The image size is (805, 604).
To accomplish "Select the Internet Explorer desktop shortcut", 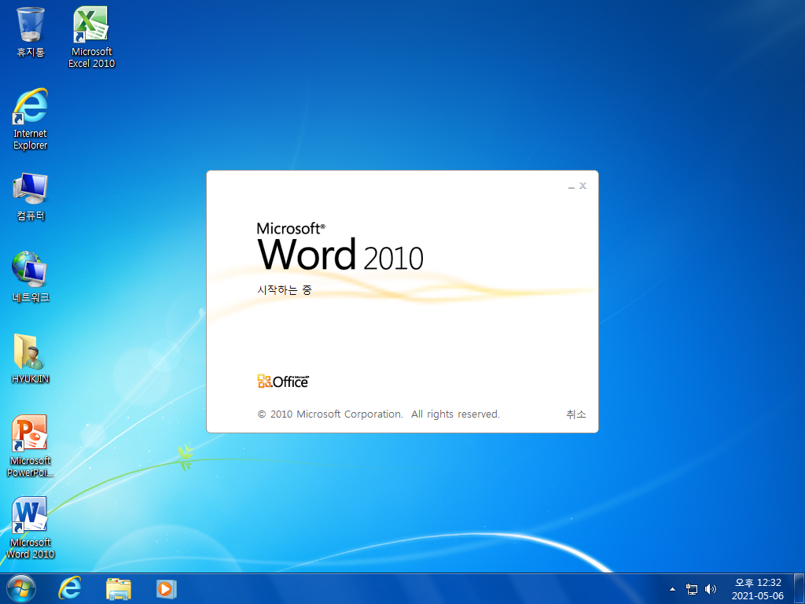I will click(31, 120).
